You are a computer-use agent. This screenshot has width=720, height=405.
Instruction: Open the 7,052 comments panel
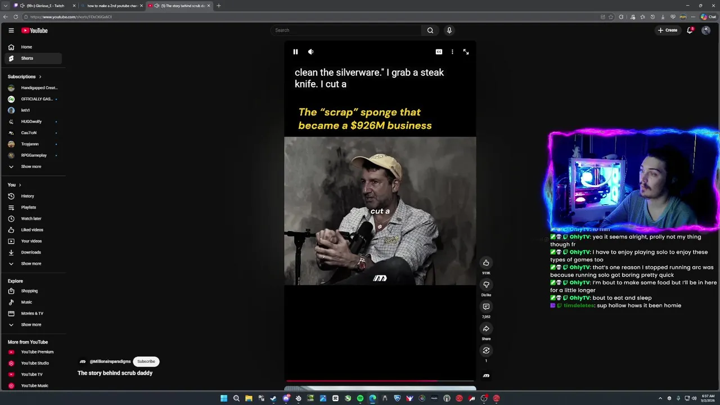click(x=486, y=307)
